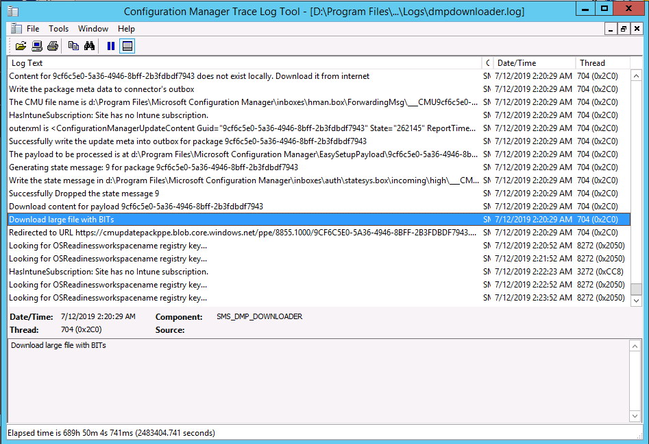Select row 'The payload to be processed is at'
This screenshot has height=444, width=649.
point(319,154)
